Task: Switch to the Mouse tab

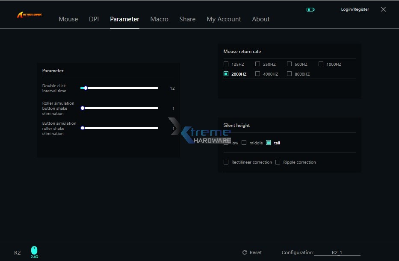Action: coord(68,19)
